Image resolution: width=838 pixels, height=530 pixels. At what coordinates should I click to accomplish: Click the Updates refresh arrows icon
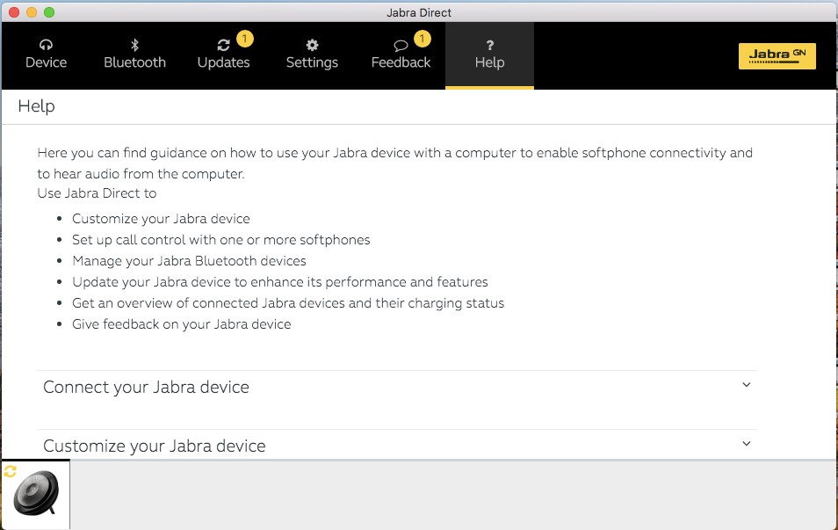223,46
